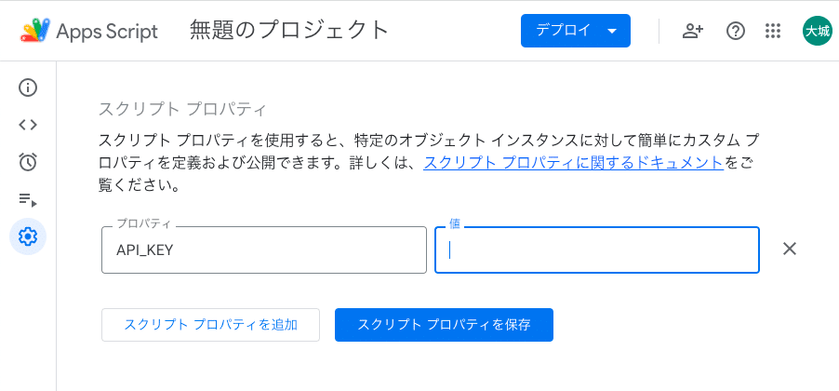This screenshot has width=839, height=391.
Task: Open the project Overview info icon
Action: click(x=28, y=88)
